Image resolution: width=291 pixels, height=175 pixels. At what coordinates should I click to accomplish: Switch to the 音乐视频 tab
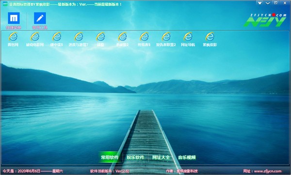click(x=187, y=158)
